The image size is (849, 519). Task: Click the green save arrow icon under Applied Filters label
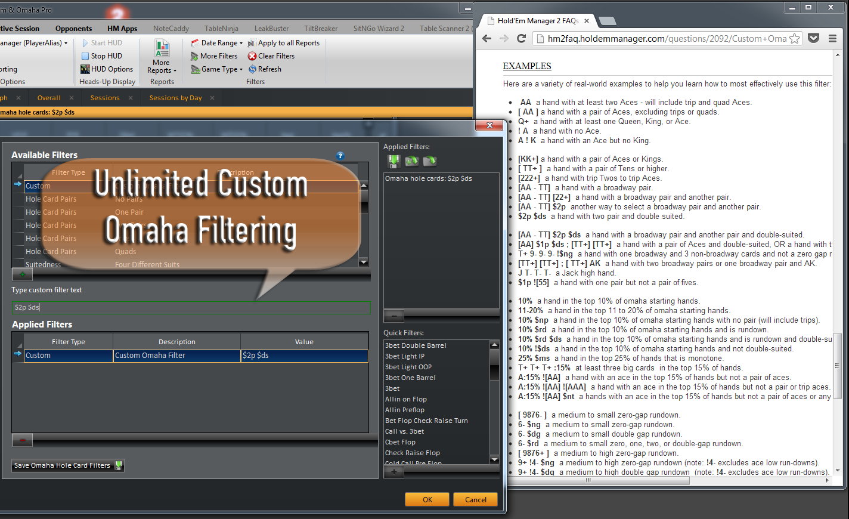393,161
